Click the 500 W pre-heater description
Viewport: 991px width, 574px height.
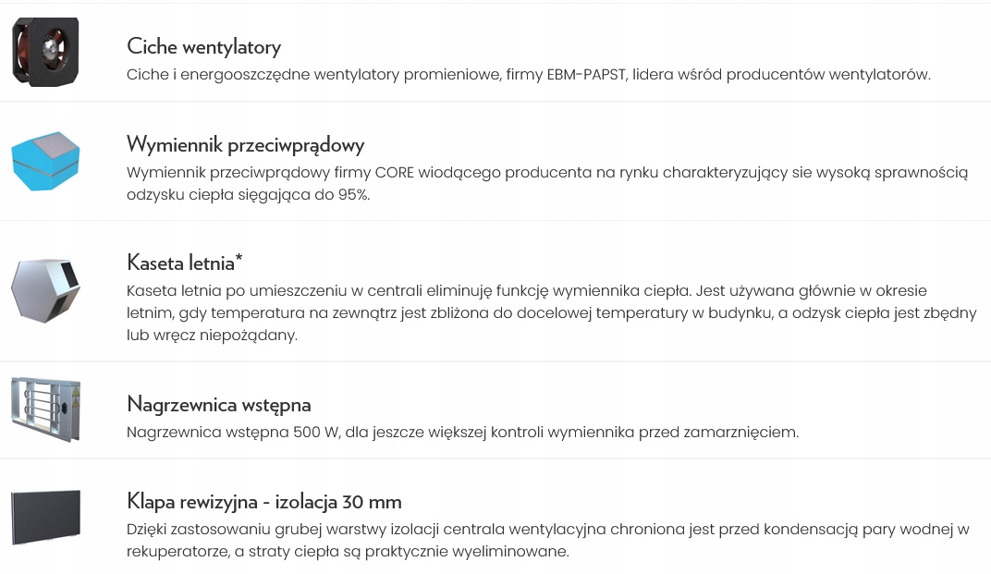coord(462,433)
